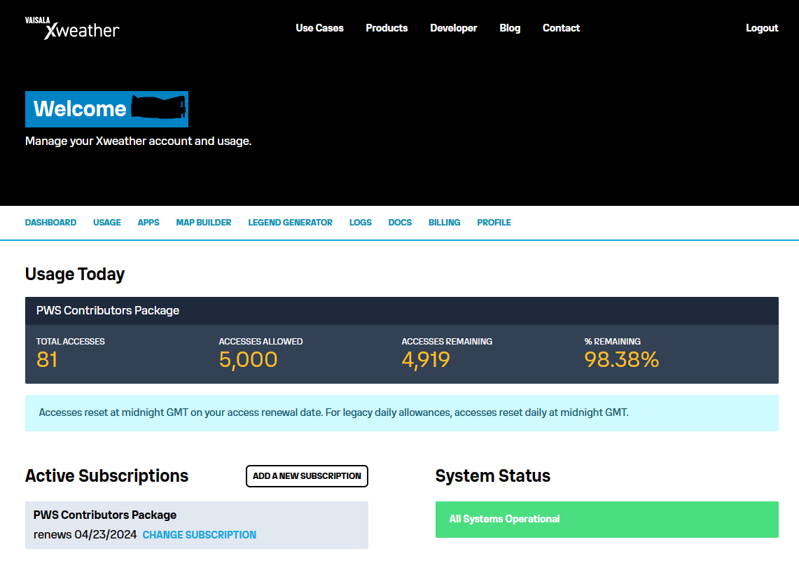
Task: Click the Active Subscriptions heading
Action: pos(106,476)
